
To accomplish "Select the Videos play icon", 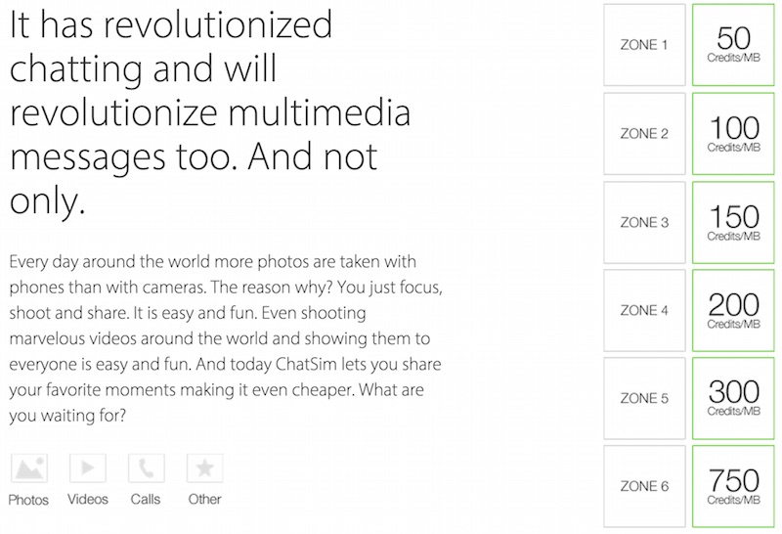I will 88,468.
